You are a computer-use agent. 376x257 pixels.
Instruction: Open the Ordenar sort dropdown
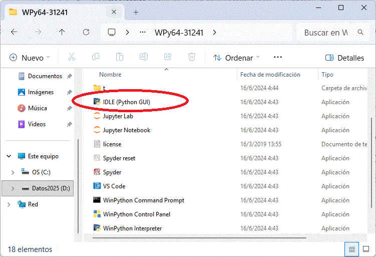click(x=236, y=58)
